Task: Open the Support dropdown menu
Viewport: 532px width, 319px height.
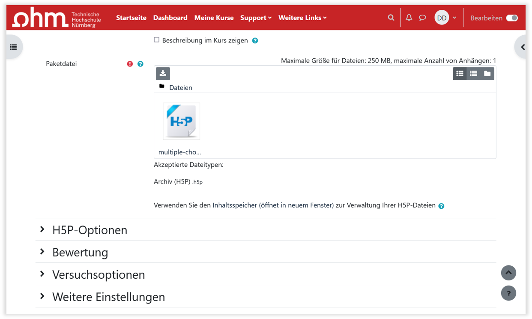Action: tap(256, 18)
